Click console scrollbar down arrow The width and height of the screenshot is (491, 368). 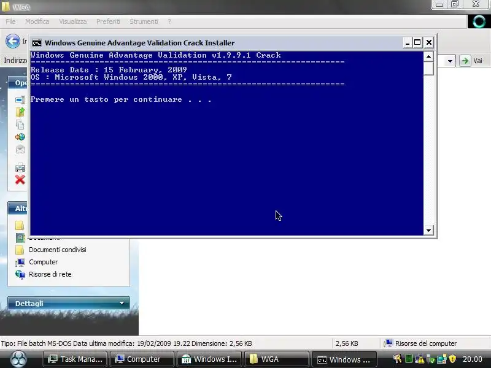click(x=428, y=231)
